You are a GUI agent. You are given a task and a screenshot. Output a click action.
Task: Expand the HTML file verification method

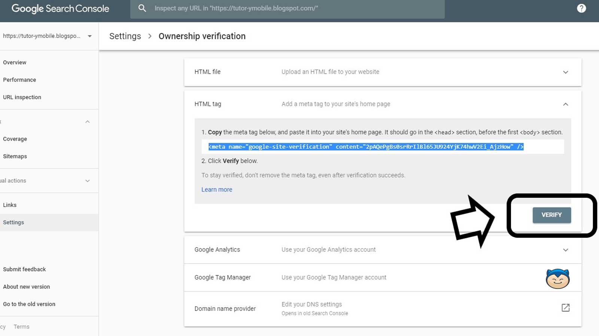565,72
